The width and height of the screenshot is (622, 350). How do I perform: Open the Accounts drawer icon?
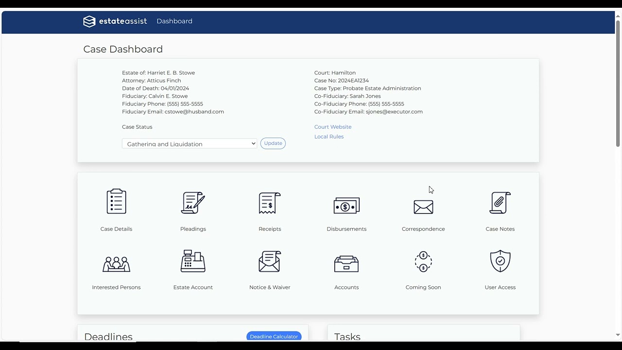click(346, 264)
